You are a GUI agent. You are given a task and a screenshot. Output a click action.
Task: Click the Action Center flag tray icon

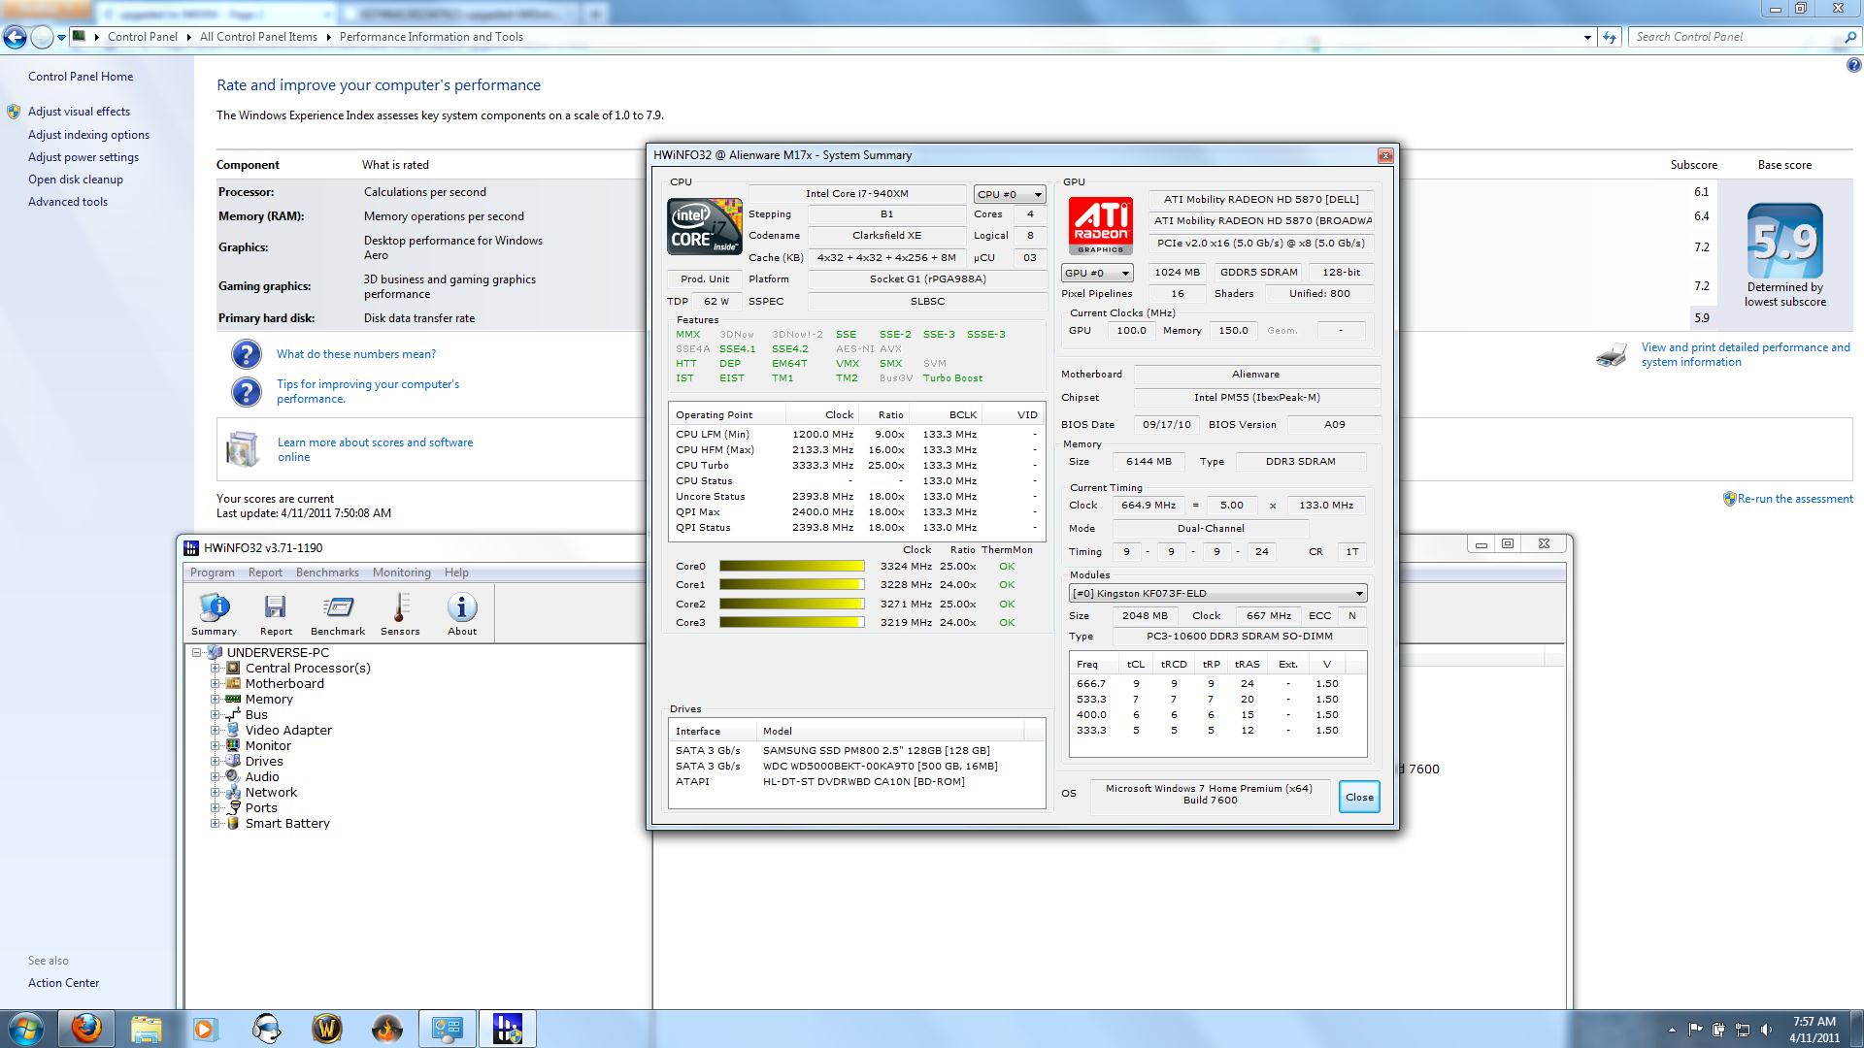click(x=1695, y=1030)
